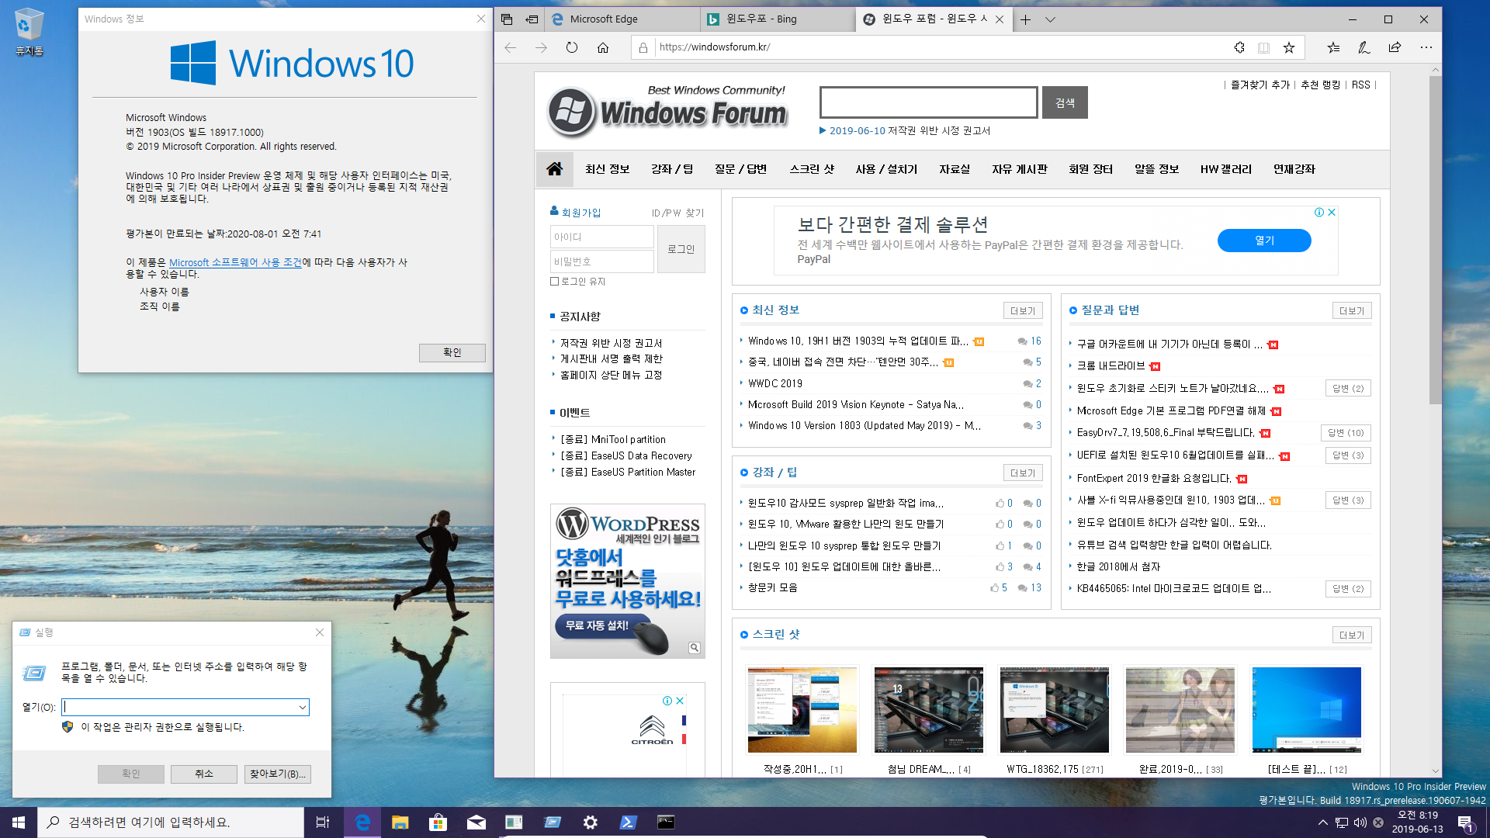Open Settings gear on taskbar

(591, 822)
